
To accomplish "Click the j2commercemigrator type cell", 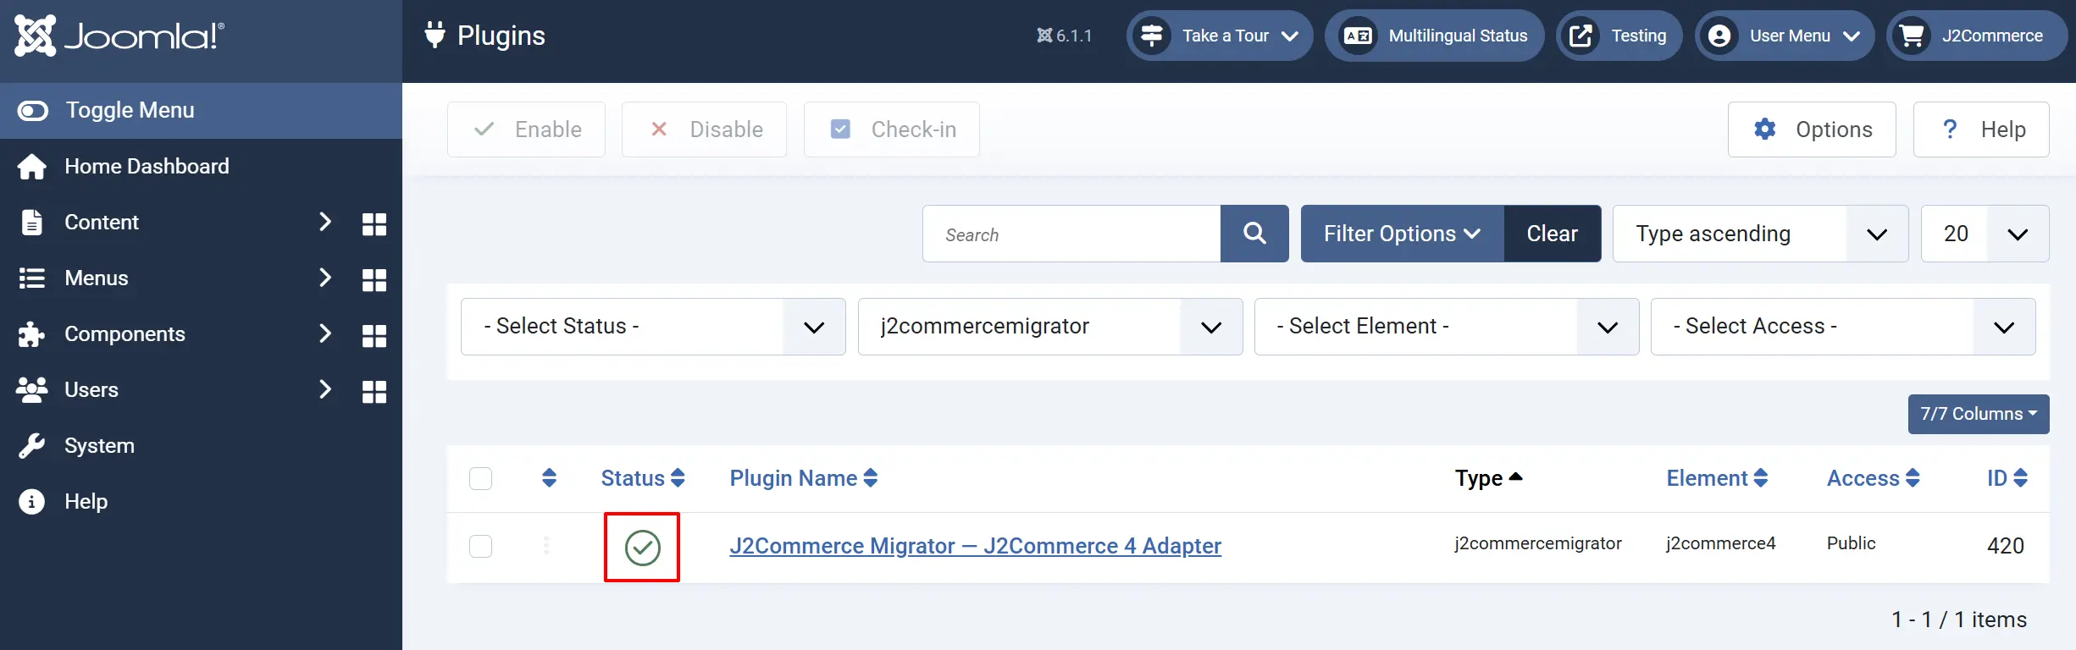I will (1537, 543).
